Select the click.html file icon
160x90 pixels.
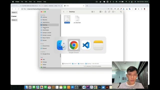[67, 18]
